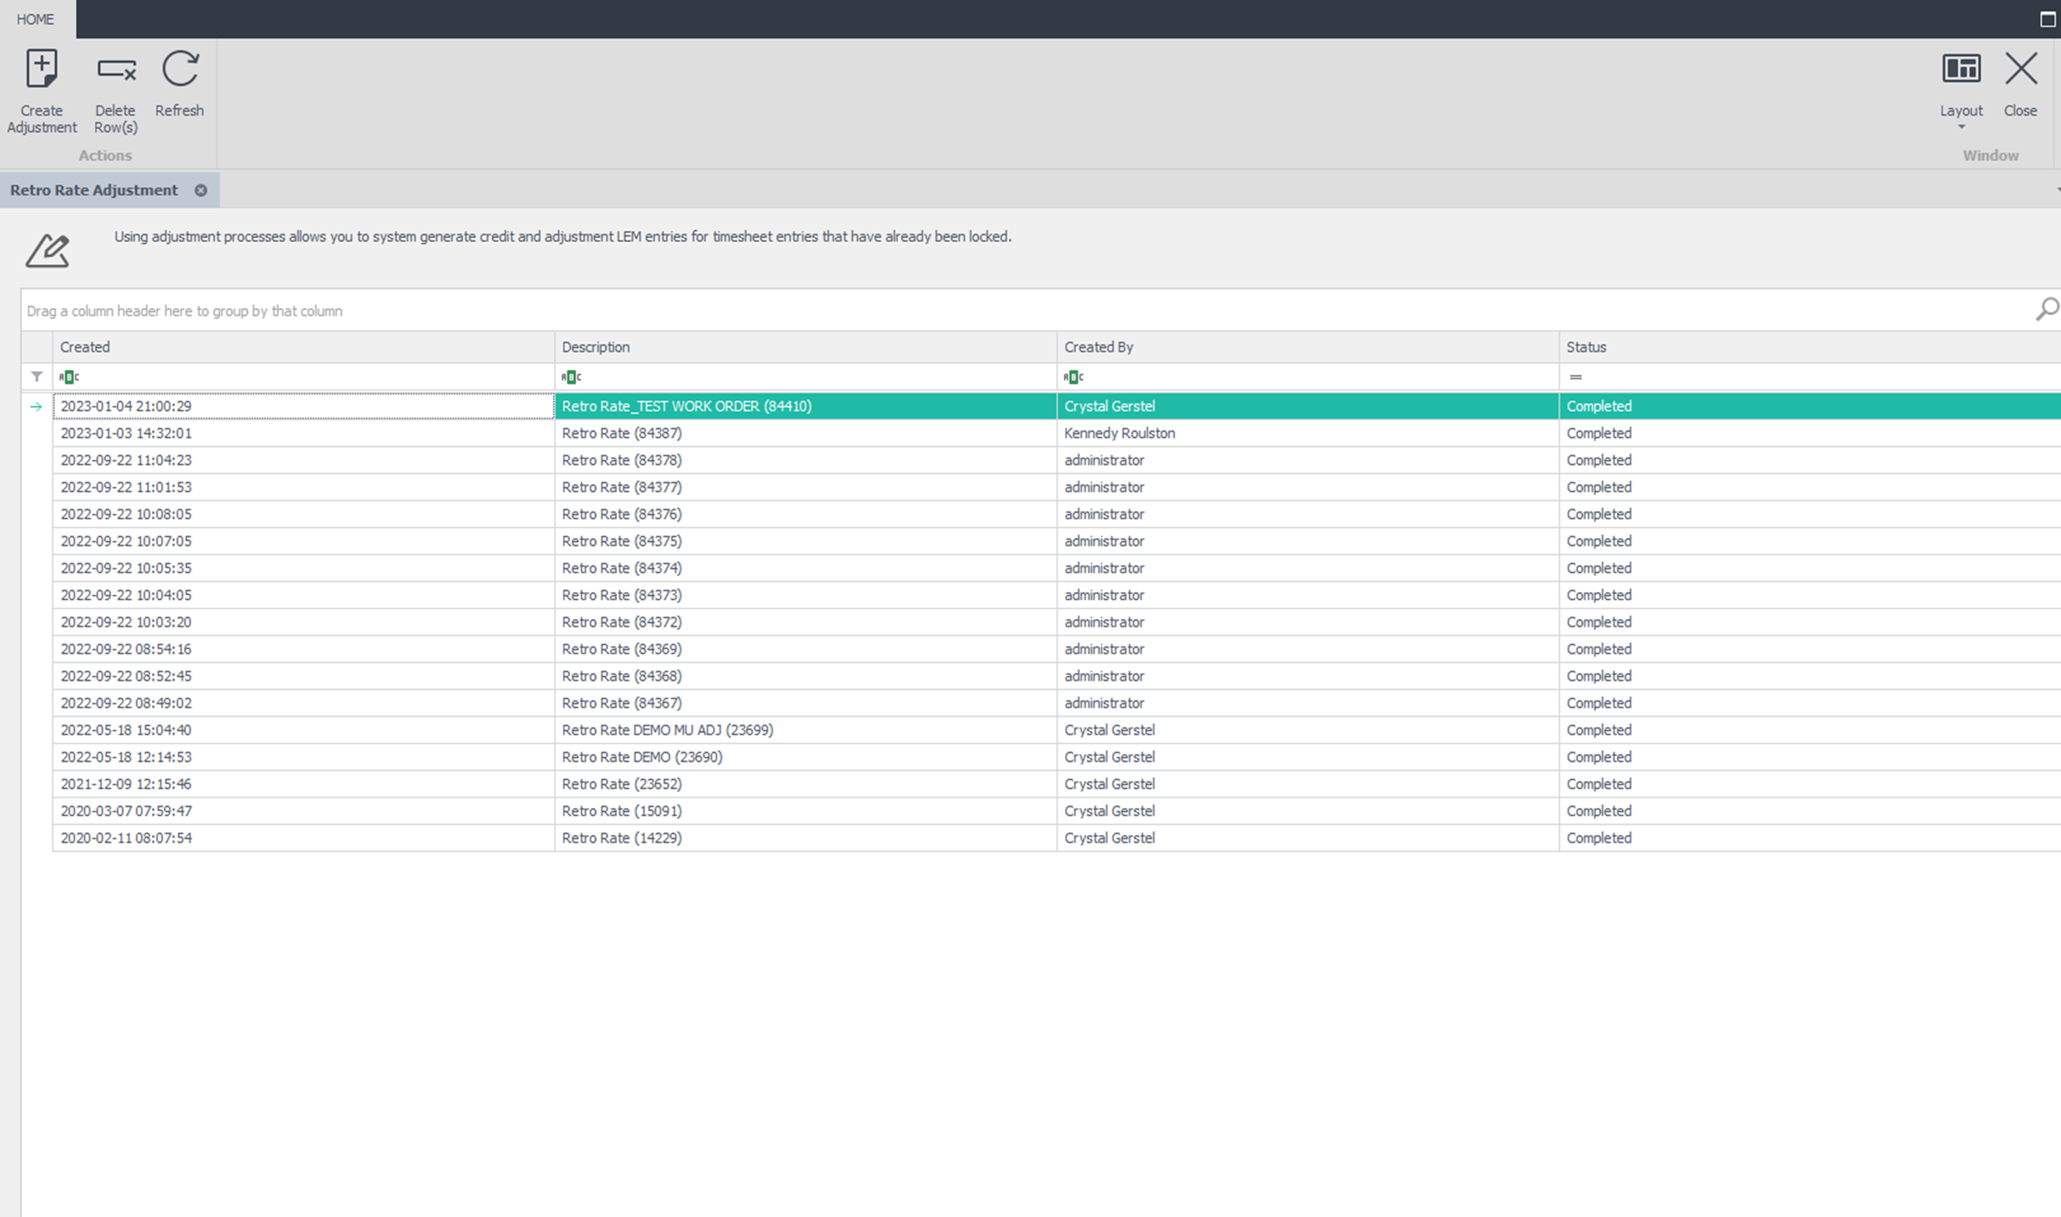Select the Retro Rate (14229) row

click(1057, 838)
